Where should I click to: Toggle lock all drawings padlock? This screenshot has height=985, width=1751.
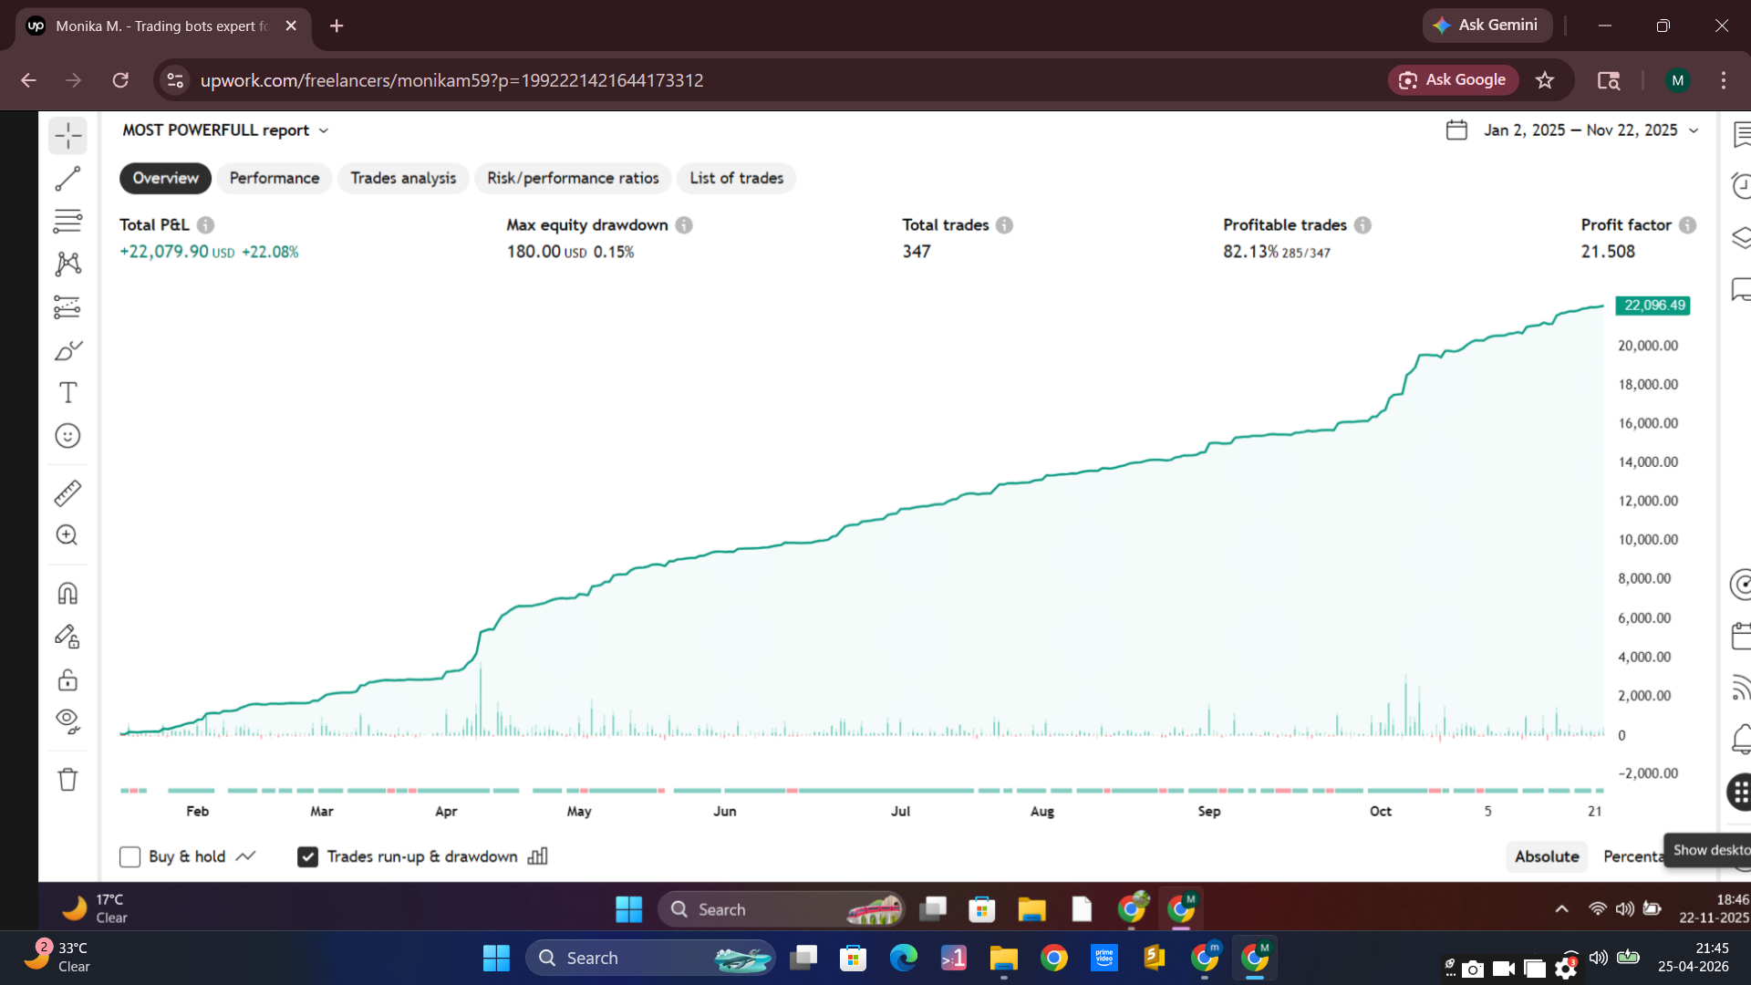(x=67, y=680)
